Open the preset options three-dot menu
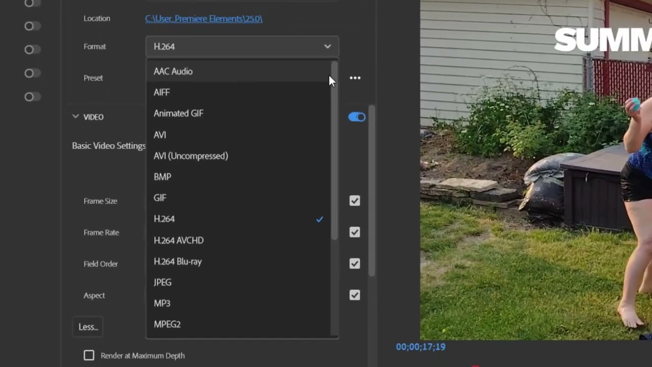This screenshot has width=652, height=367. coord(355,78)
